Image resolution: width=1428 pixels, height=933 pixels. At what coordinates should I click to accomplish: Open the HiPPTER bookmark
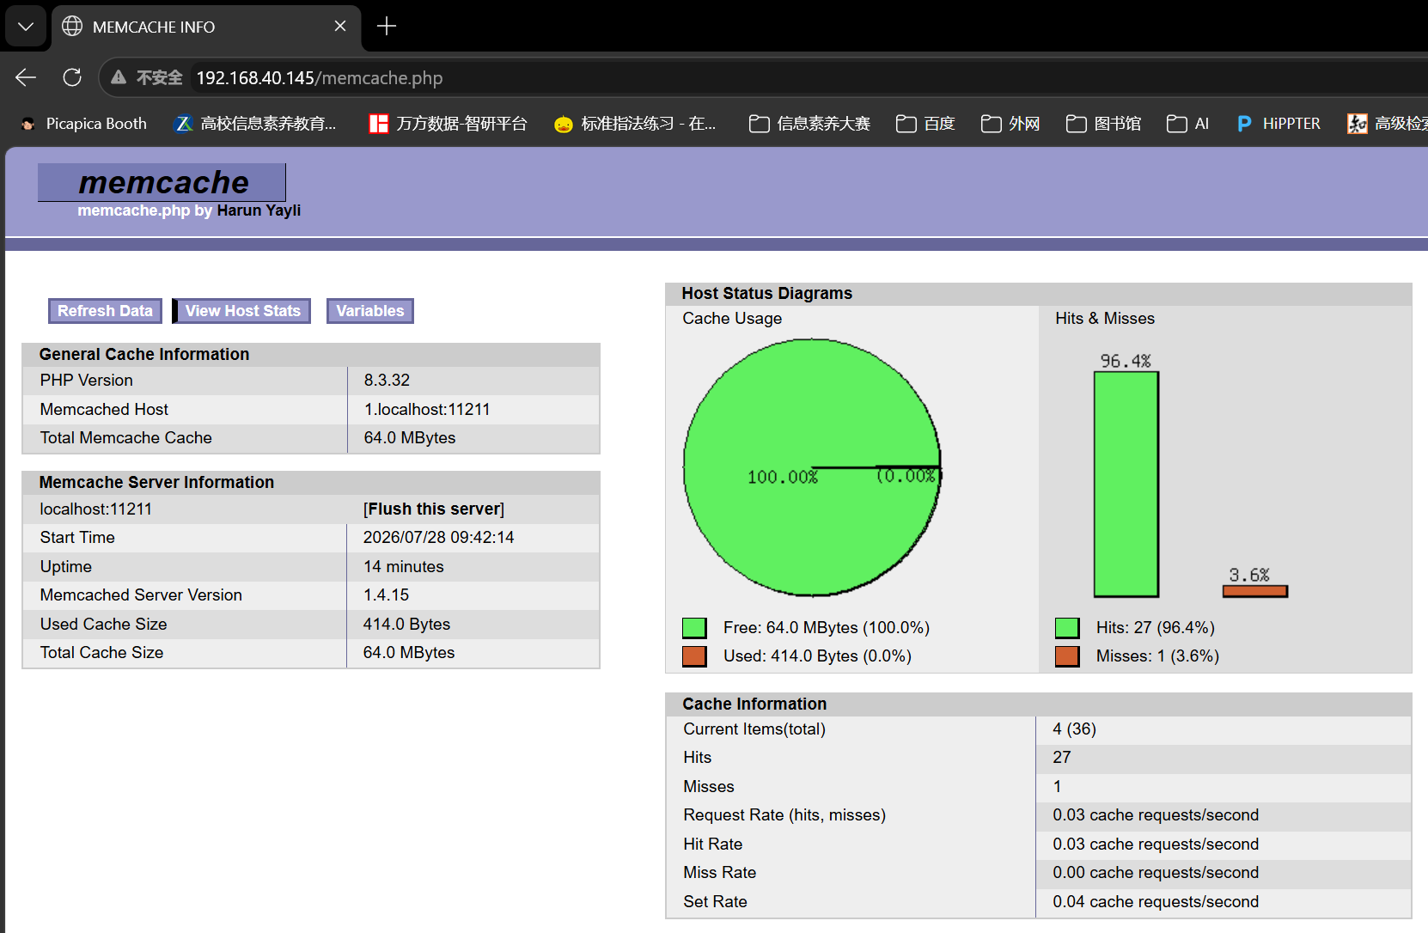(x=1278, y=124)
